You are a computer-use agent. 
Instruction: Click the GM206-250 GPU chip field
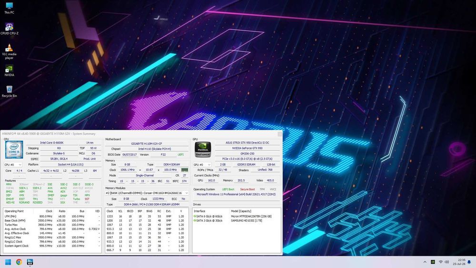click(247, 154)
